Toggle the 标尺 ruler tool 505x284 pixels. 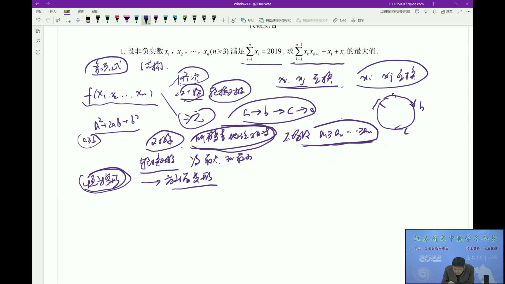point(339,20)
